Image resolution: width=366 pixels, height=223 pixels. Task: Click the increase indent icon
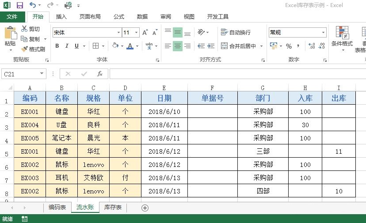(212, 46)
